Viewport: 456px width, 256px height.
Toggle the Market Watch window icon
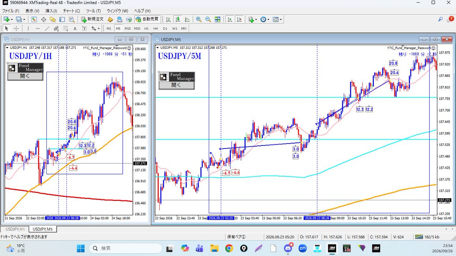coord(34,19)
